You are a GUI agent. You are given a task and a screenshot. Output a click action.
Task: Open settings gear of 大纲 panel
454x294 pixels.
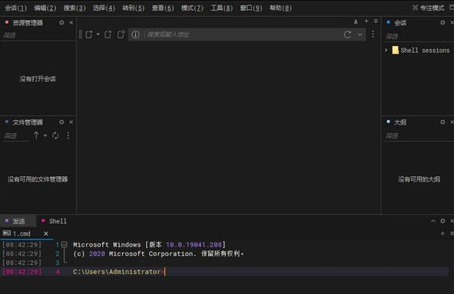click(443, 122)
